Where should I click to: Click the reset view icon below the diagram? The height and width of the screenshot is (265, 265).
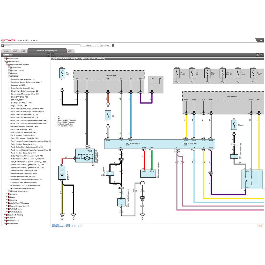tap(54, 226)
